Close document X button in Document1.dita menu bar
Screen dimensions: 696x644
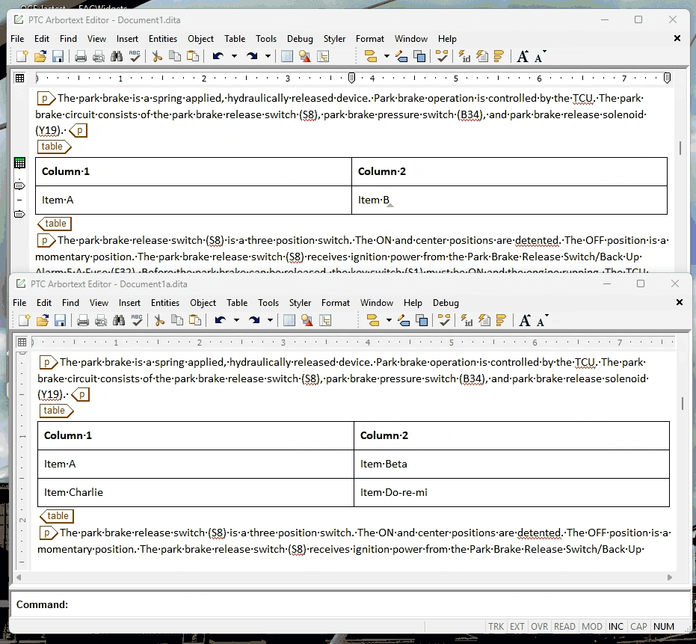[x=677, y=39]
